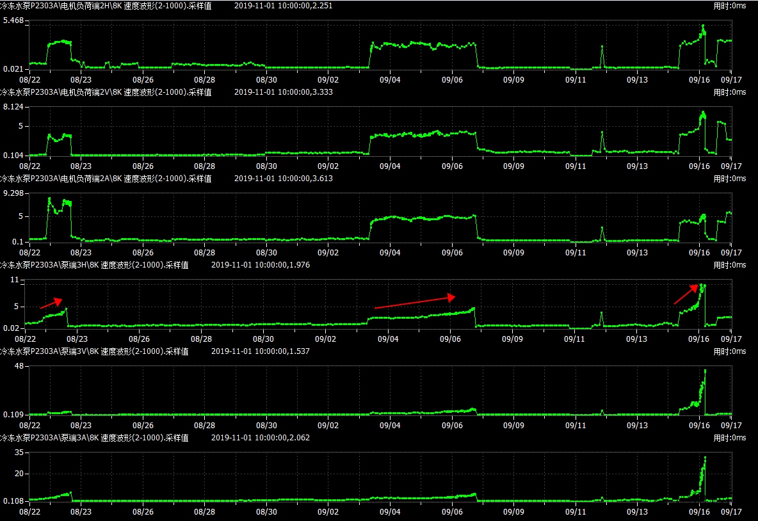Viewport: 758px width, 521px height.
Task: Click the 09/16 peak in the 泵端3A chart
Action: point(705,458)
